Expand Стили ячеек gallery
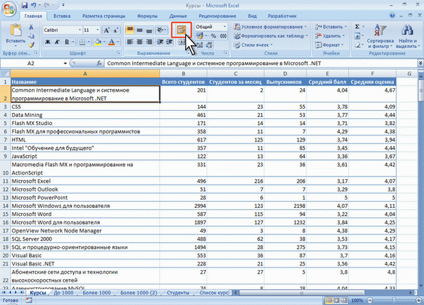The width and height of the screenshot is (424, 305). click(253, 45)
